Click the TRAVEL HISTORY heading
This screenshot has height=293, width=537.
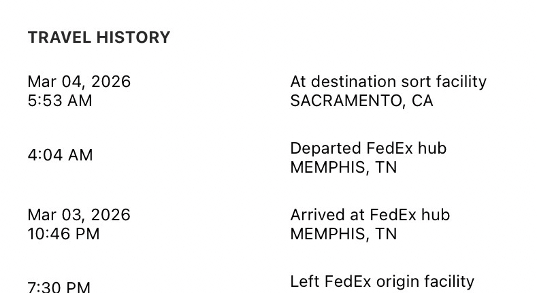(x=99, y=37)
